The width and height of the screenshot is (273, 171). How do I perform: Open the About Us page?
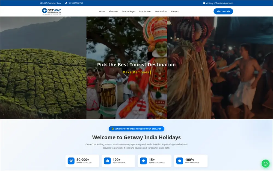tap(113, 11)
